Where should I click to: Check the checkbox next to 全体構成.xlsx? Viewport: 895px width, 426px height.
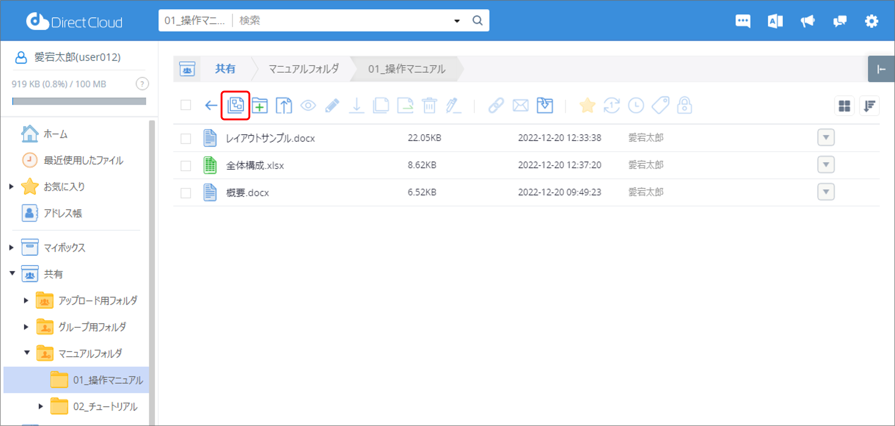click(x=186, y=165)
